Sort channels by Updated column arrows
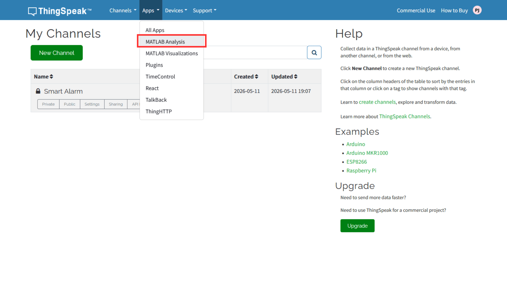The width and height of the screenshot is (507, 285). pyautogui.click(x=296, y=77)
